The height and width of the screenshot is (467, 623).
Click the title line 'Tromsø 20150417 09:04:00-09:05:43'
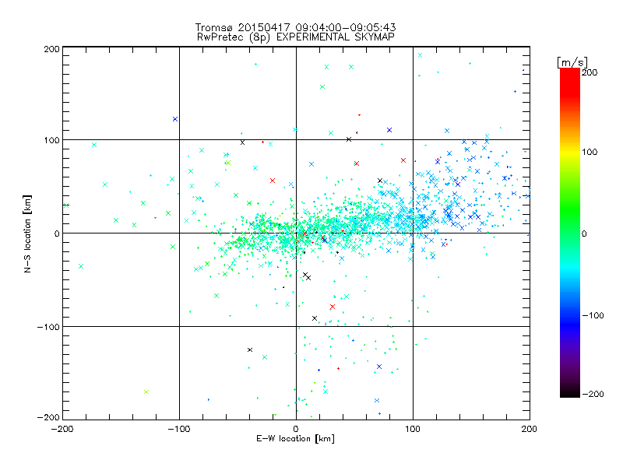click(295, 27)
